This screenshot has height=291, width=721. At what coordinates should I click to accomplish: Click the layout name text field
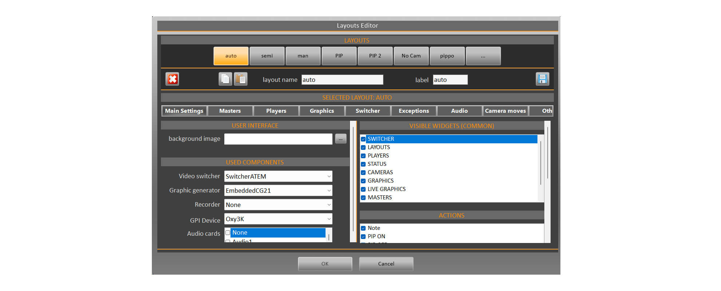click(x=342, y=80)
